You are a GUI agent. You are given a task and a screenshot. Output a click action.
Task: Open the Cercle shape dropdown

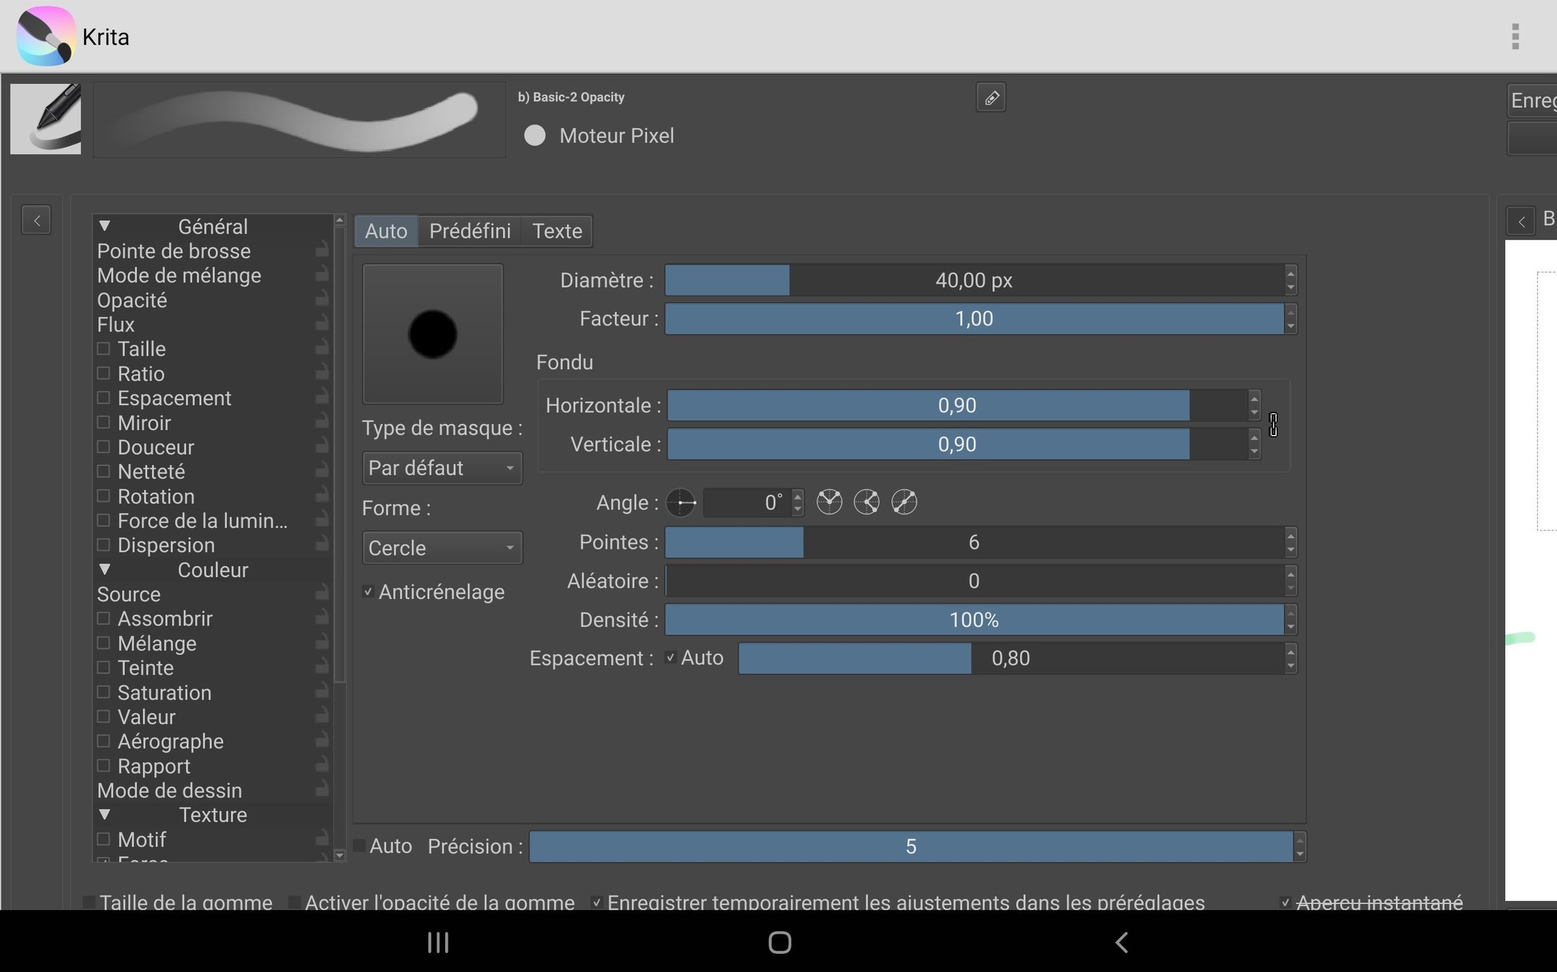(442, 548)
